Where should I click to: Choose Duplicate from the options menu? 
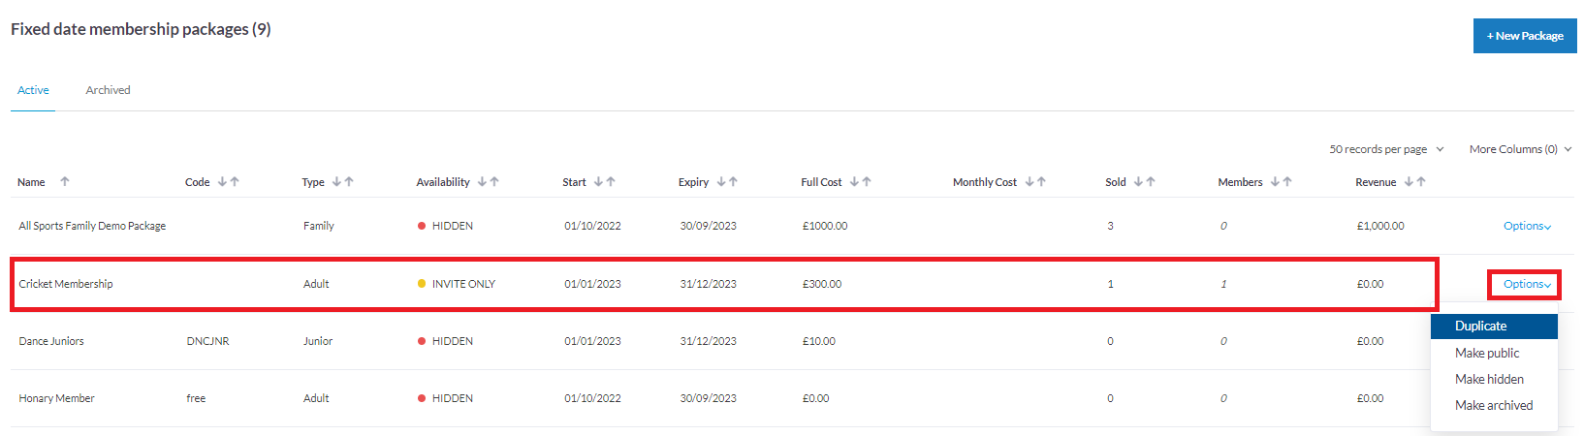click(1480, 327)
